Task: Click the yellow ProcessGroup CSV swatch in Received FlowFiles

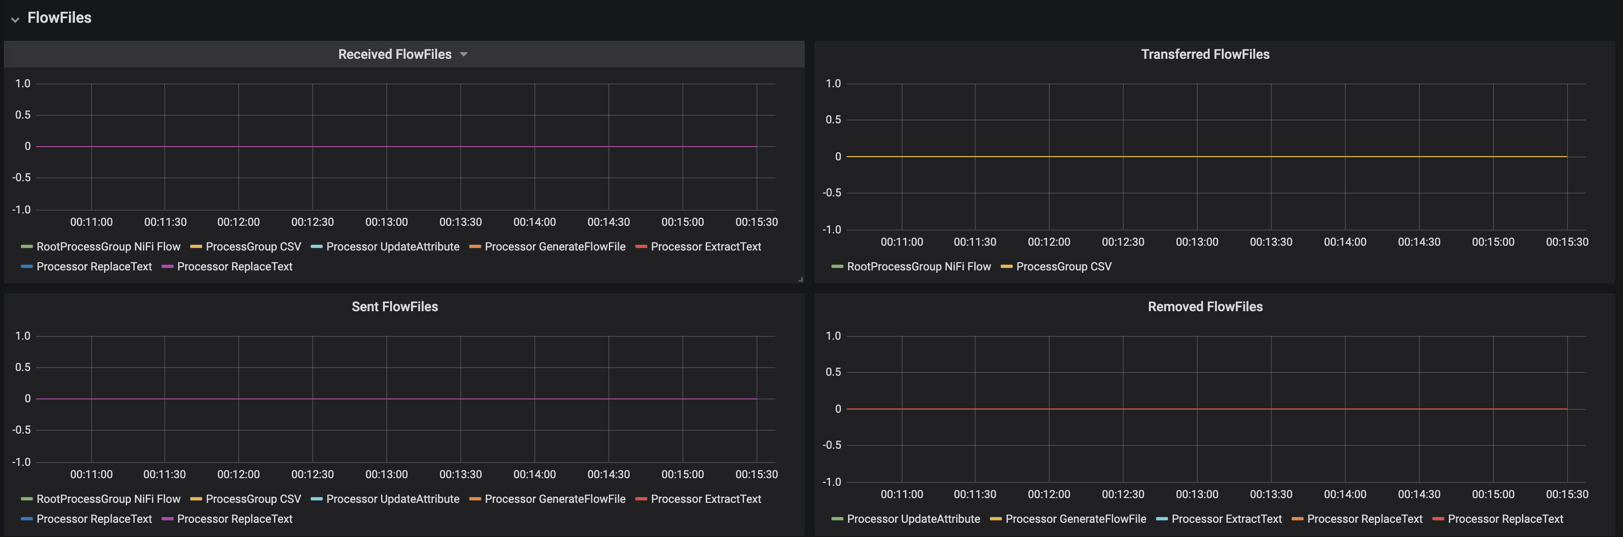Action: coord(196,247)
